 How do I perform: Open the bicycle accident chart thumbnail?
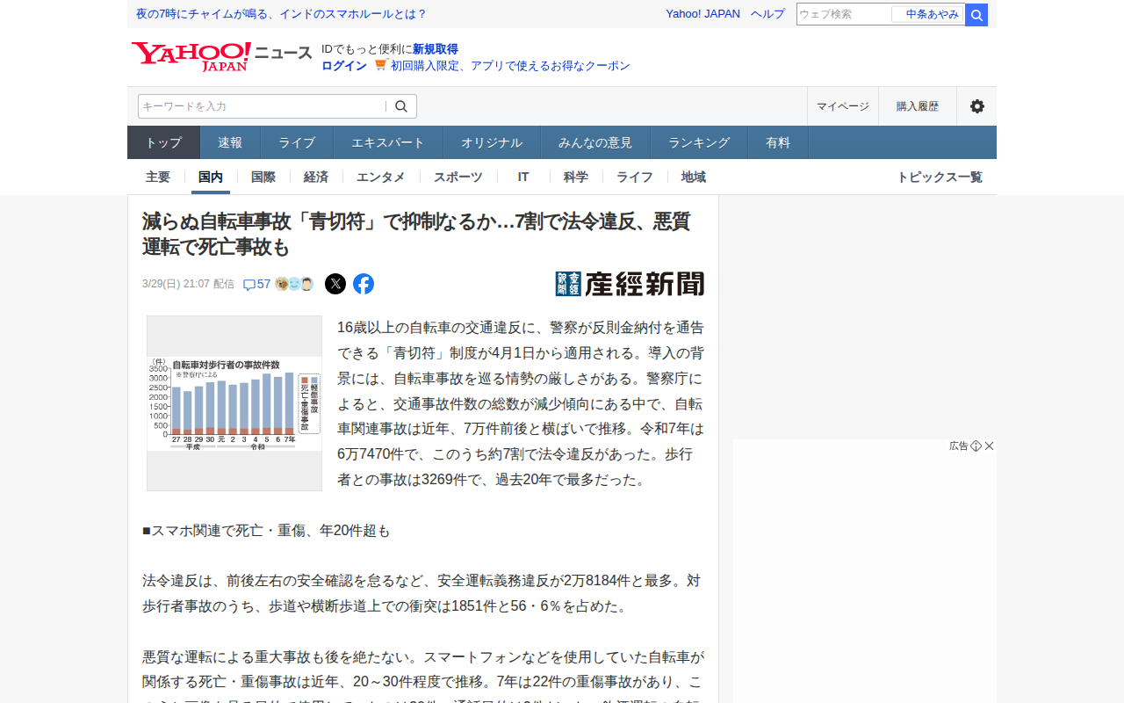(x=234, y=403)
